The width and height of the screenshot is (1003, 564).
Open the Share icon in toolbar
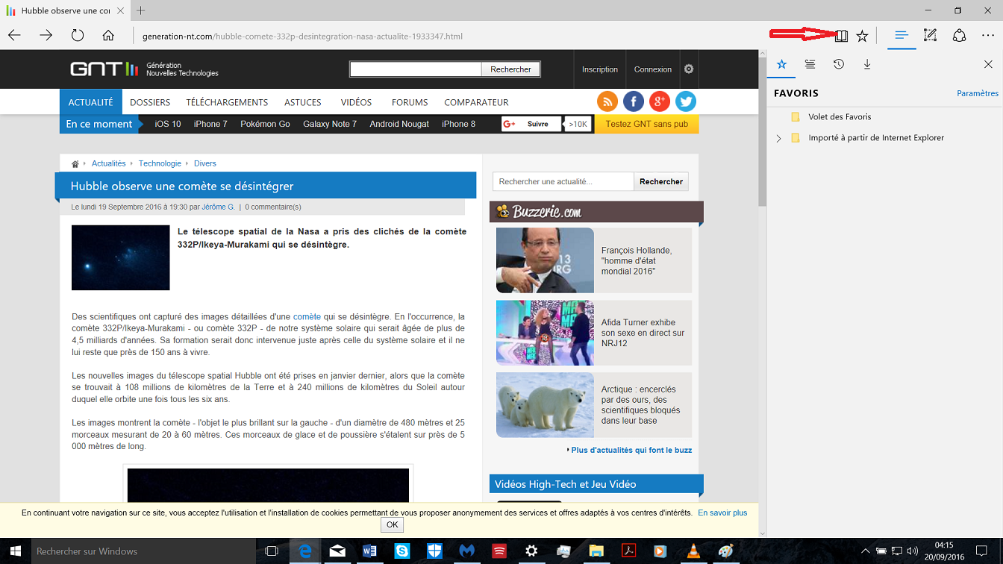[960, 35]
